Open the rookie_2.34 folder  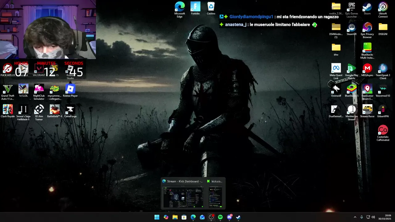(336, 8)
